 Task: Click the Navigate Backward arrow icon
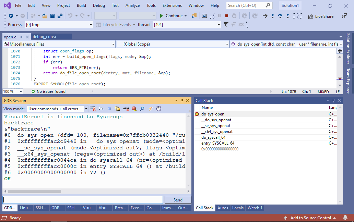click(11, 16)
